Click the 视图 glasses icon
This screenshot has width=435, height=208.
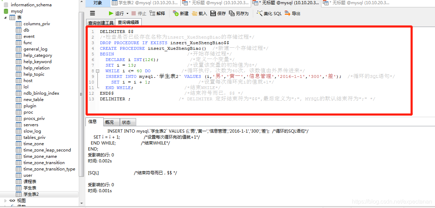point(12,201)
